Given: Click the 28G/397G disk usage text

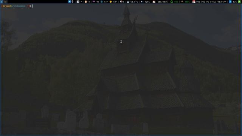Looking at the screenshot, I should pyautogui.click(x=163, y=2).
